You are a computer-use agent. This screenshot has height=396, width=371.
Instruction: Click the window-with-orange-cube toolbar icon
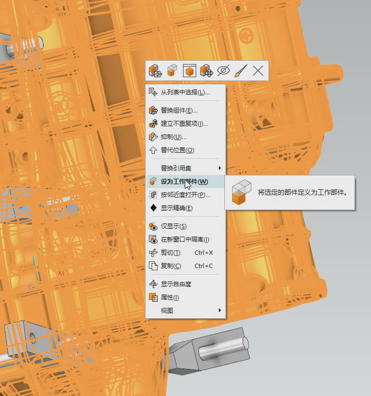point(189,71)
